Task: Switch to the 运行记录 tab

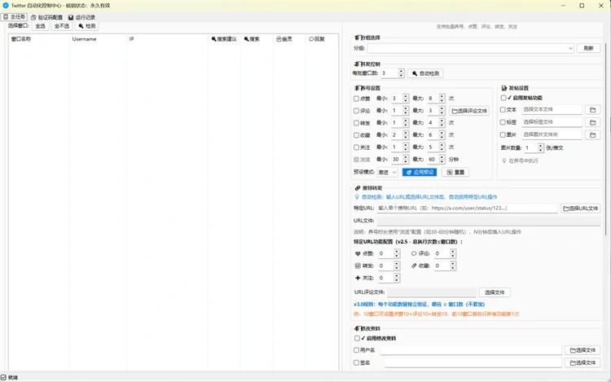Action: click(x=81, y=18)
